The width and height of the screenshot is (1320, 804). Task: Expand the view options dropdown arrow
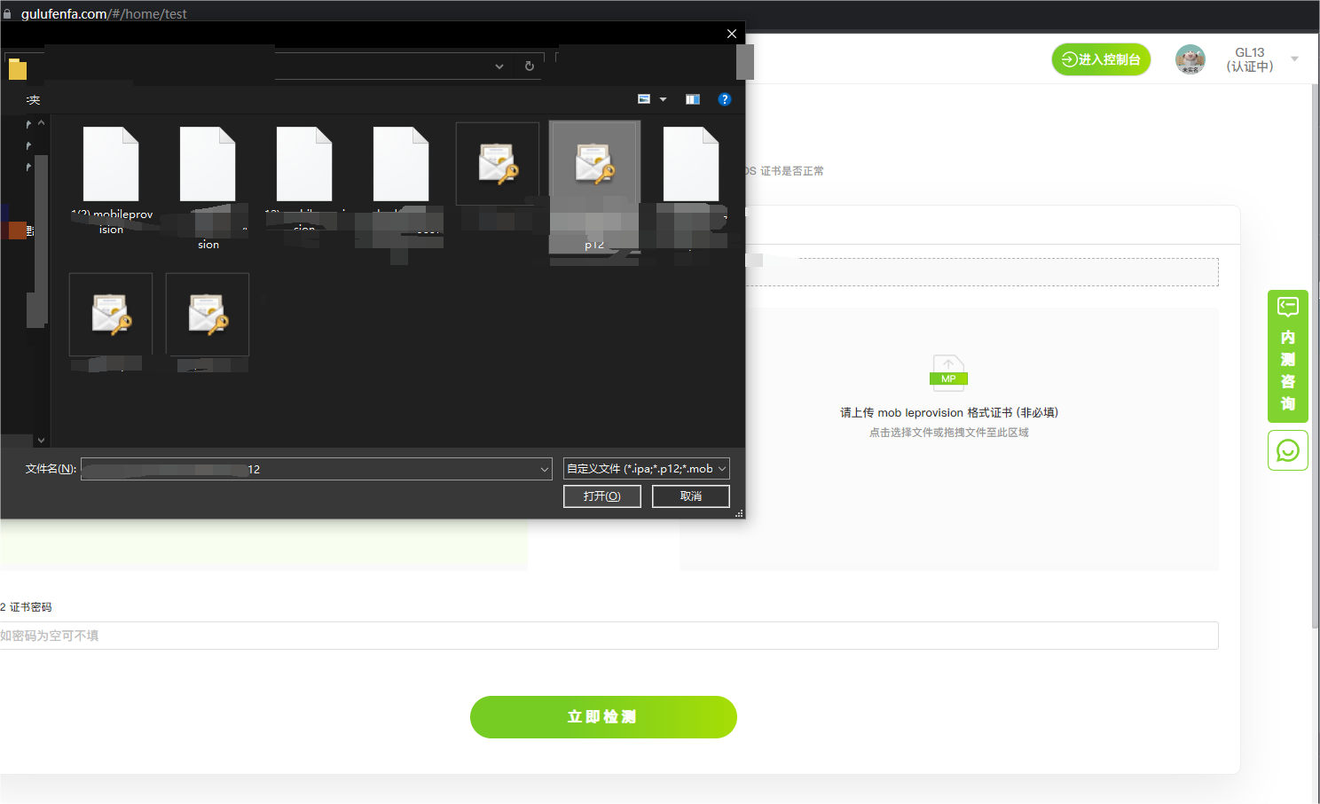pos(663,99)
